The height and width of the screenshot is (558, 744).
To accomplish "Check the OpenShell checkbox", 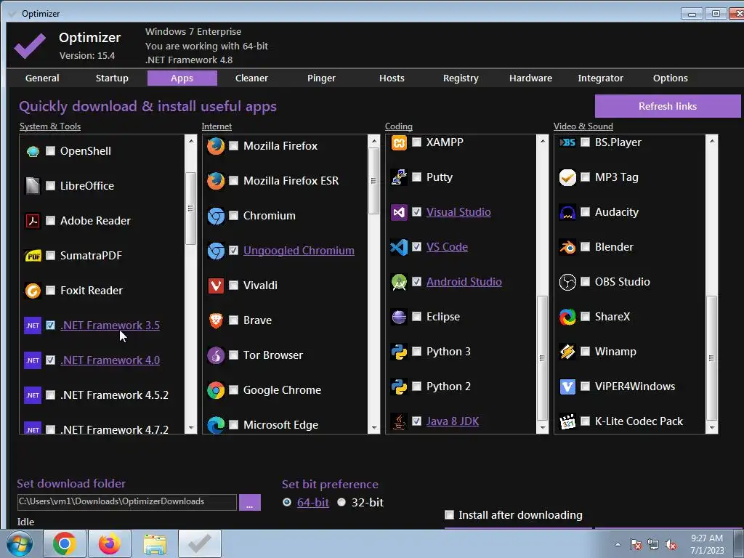I will (50, 151).
